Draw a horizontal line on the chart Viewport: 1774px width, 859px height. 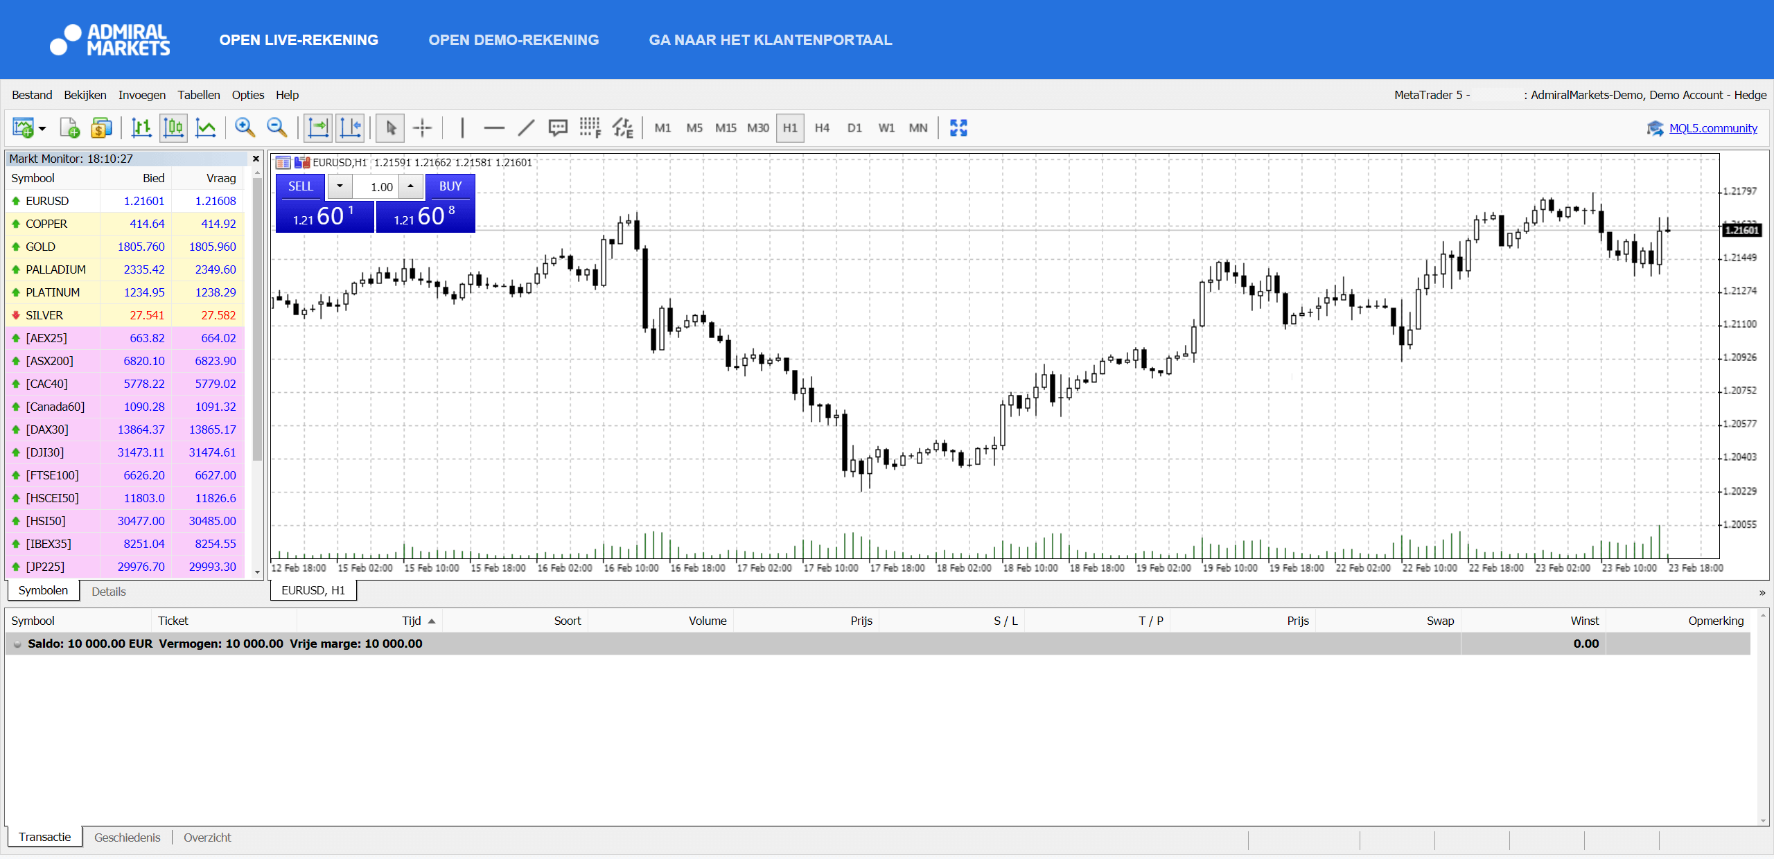pos(493,127)
